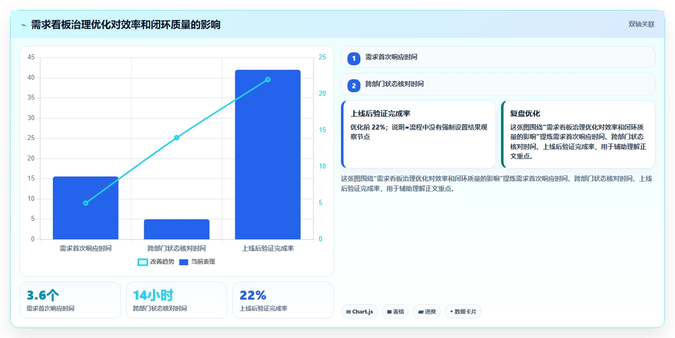This screenshot has height=338, width=675.
Task: Click the 跨部门状态核对时间 short bar
Action: pyautogui.click(x=176, y=229)
